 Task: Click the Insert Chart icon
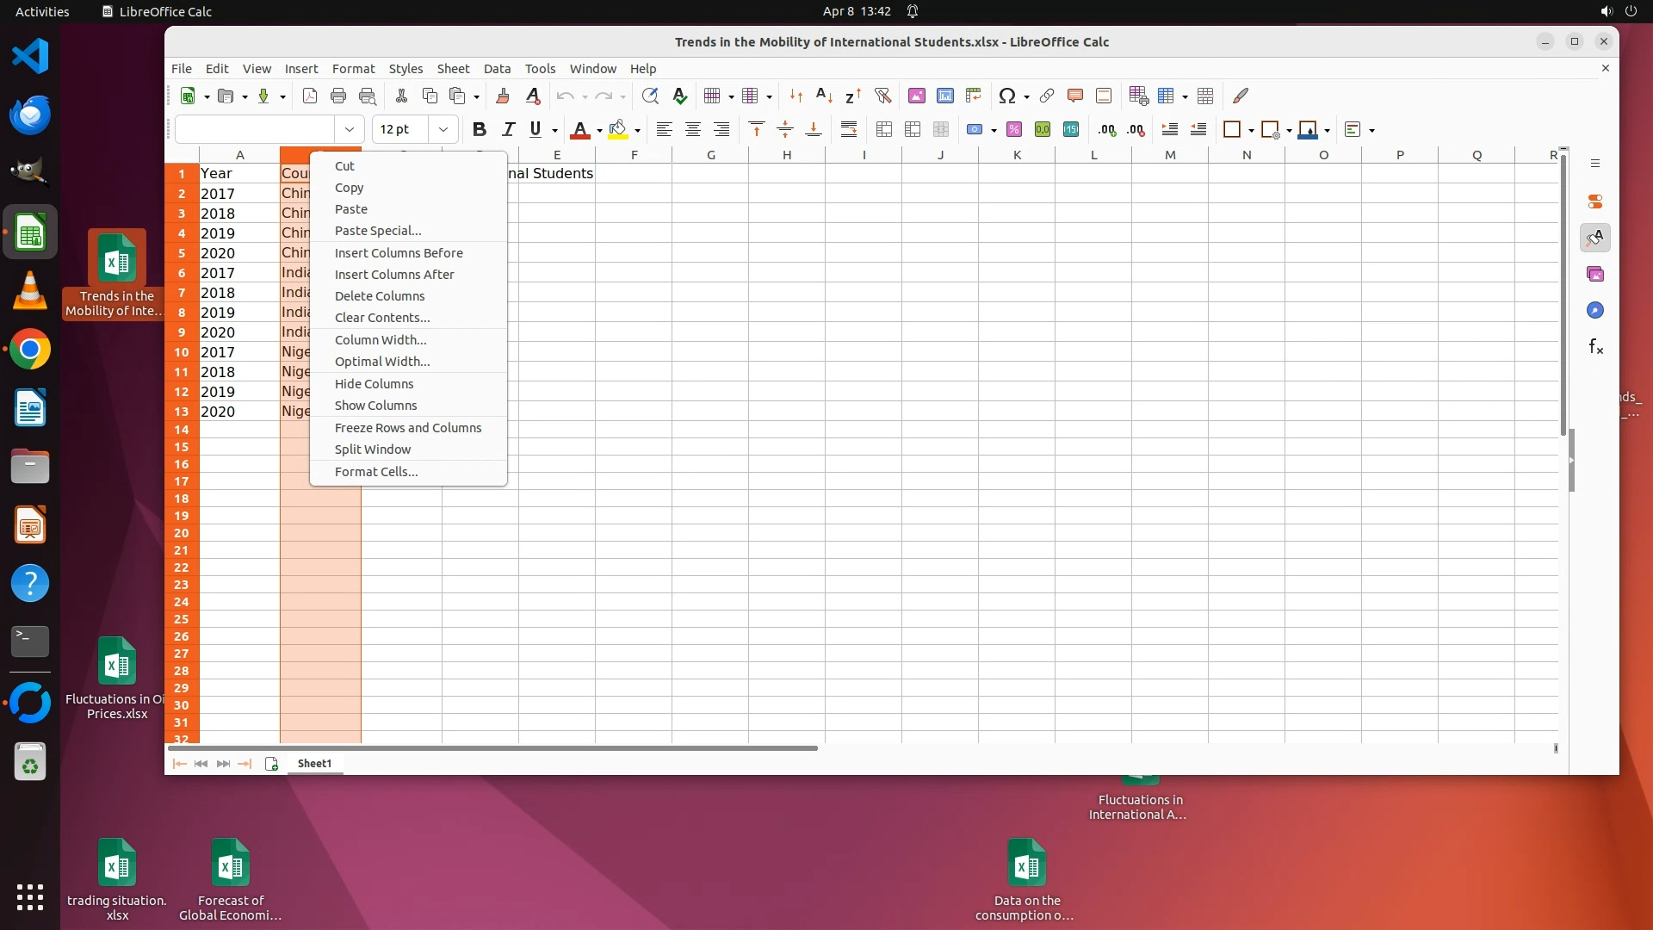[x=944, y=96]
